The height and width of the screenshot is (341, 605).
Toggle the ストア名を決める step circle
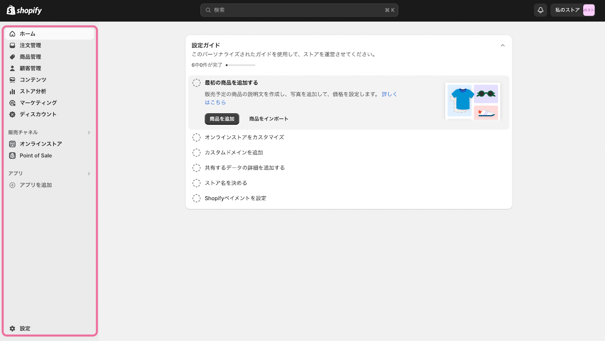pos(196,183)
